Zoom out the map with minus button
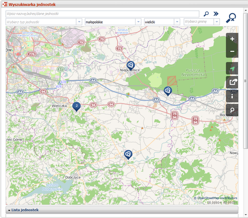The image size is (248, 218). click(232, 51)
